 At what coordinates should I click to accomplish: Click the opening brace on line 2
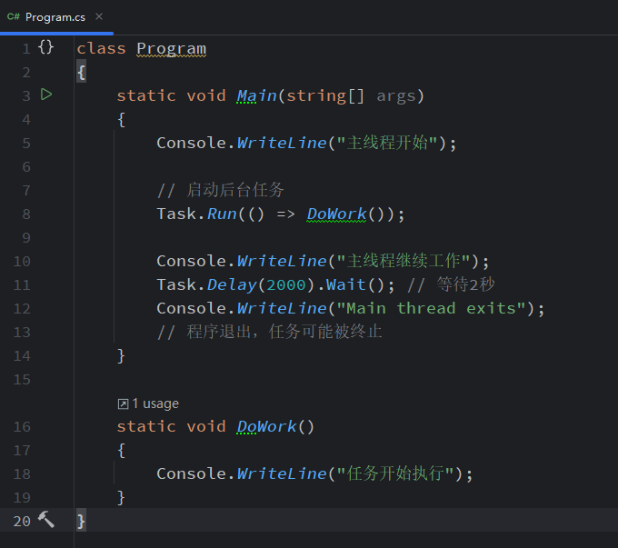click(81, 72)
